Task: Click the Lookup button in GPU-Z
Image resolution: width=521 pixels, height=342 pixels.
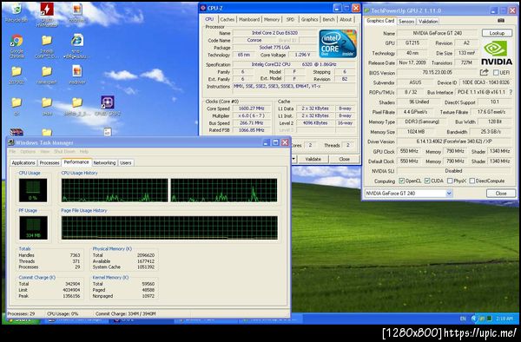Action: coord(497,33)
